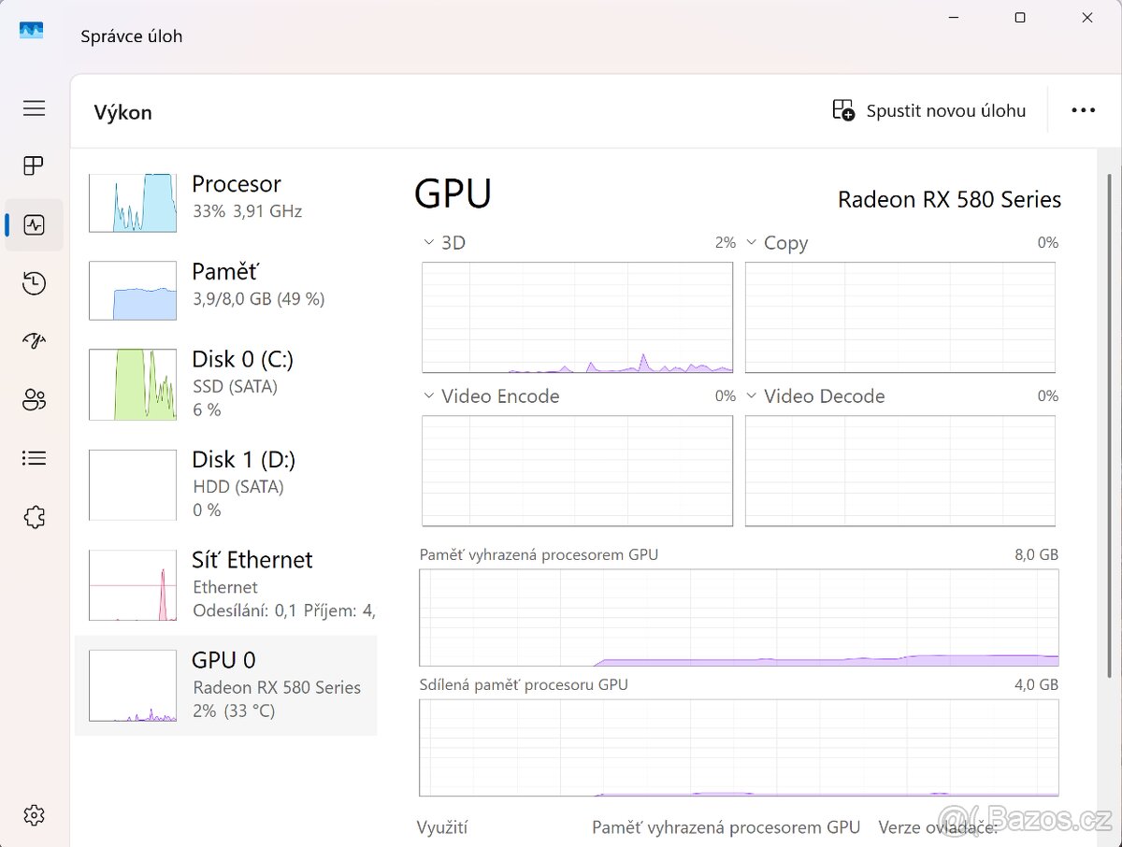The height and width of the screenshot is (847, 1122).
Task: Open the three-dot overflow menu
Action: (x=1083, y=109)
